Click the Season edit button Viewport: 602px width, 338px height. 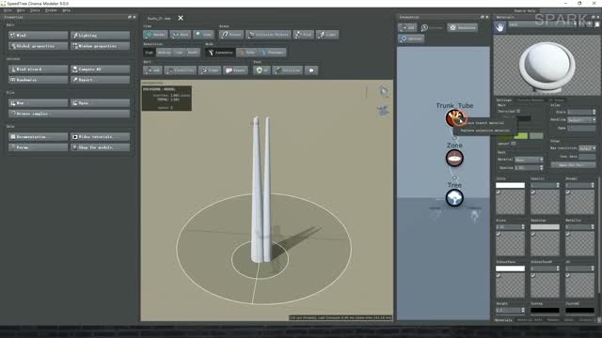click(x=235, y=70)
